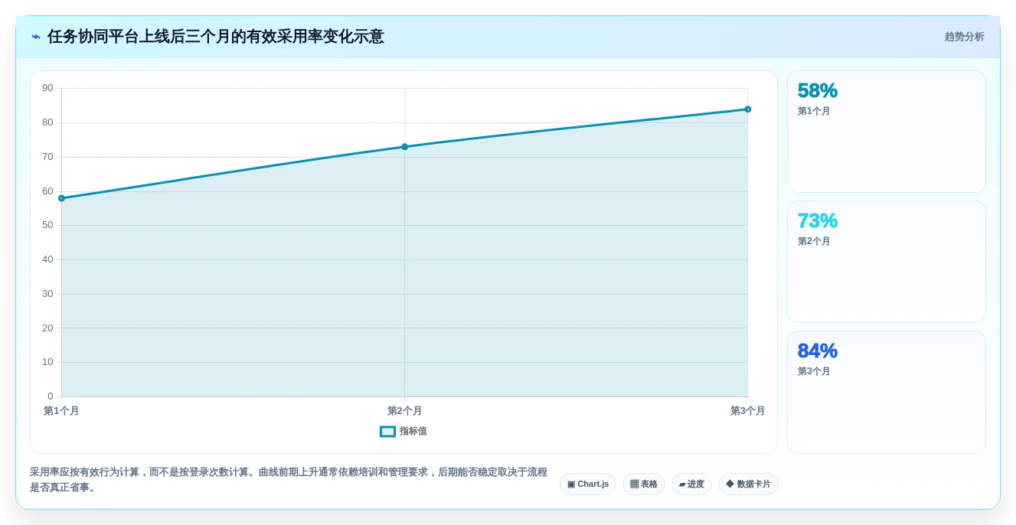The width and height of the screenshot is (1016, 525).
Task: Select the 第2个月 data point on line
Action: [x=404, y=147]
